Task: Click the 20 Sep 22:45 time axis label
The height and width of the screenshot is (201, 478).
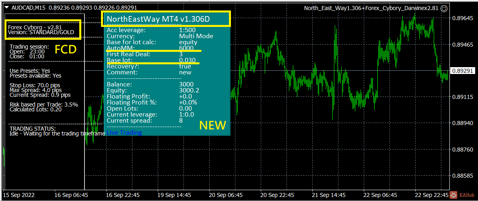Action: [278, 195]
